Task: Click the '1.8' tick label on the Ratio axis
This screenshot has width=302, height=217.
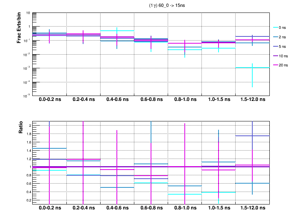Action: coord(28,134)
